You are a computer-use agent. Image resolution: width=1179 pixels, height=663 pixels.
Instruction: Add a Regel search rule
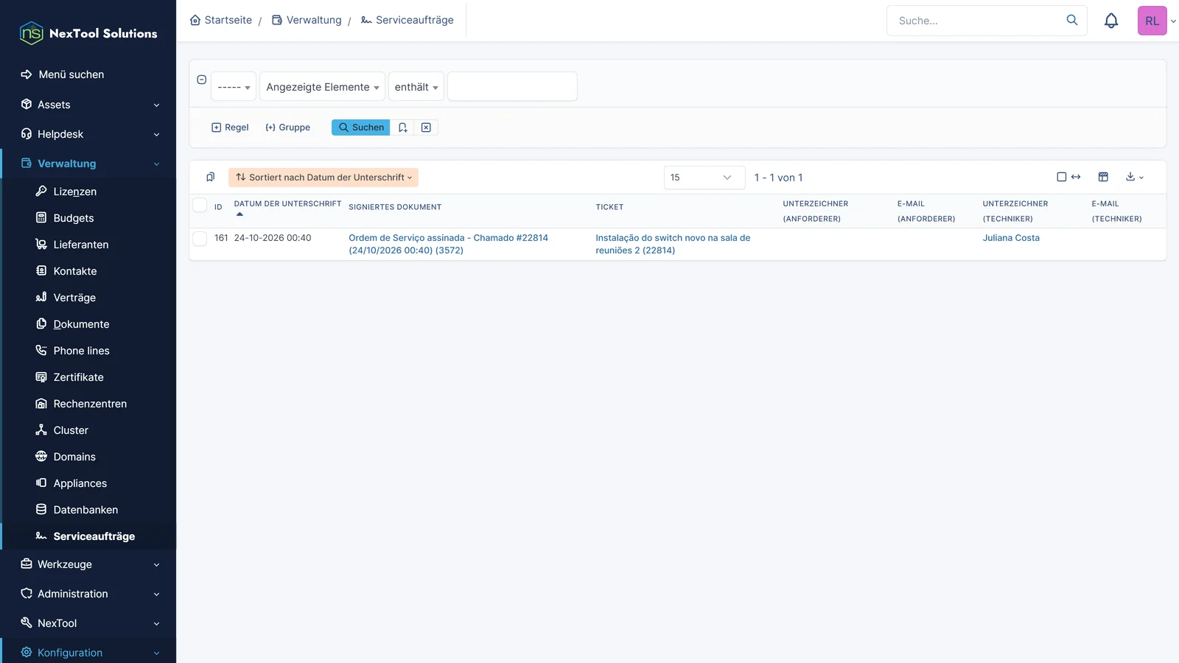coord(230,127)
